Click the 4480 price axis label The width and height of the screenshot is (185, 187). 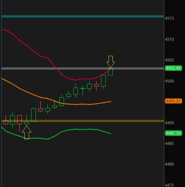[x=169, y=164]
